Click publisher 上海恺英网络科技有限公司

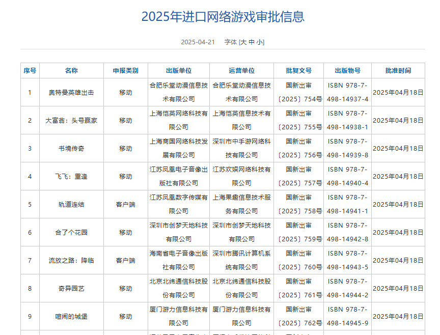(179, 120)
